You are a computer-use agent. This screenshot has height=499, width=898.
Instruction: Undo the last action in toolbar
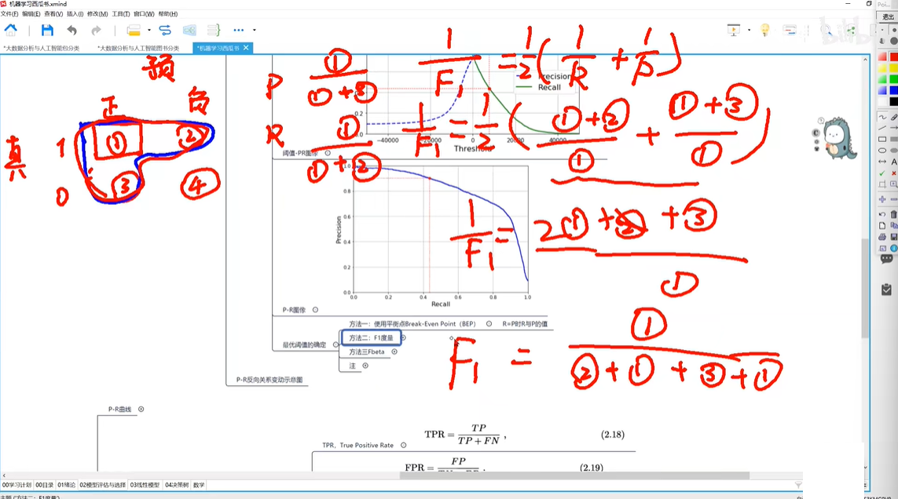pos(71,30)
